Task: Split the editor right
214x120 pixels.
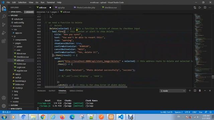Action: coord(205,8)
